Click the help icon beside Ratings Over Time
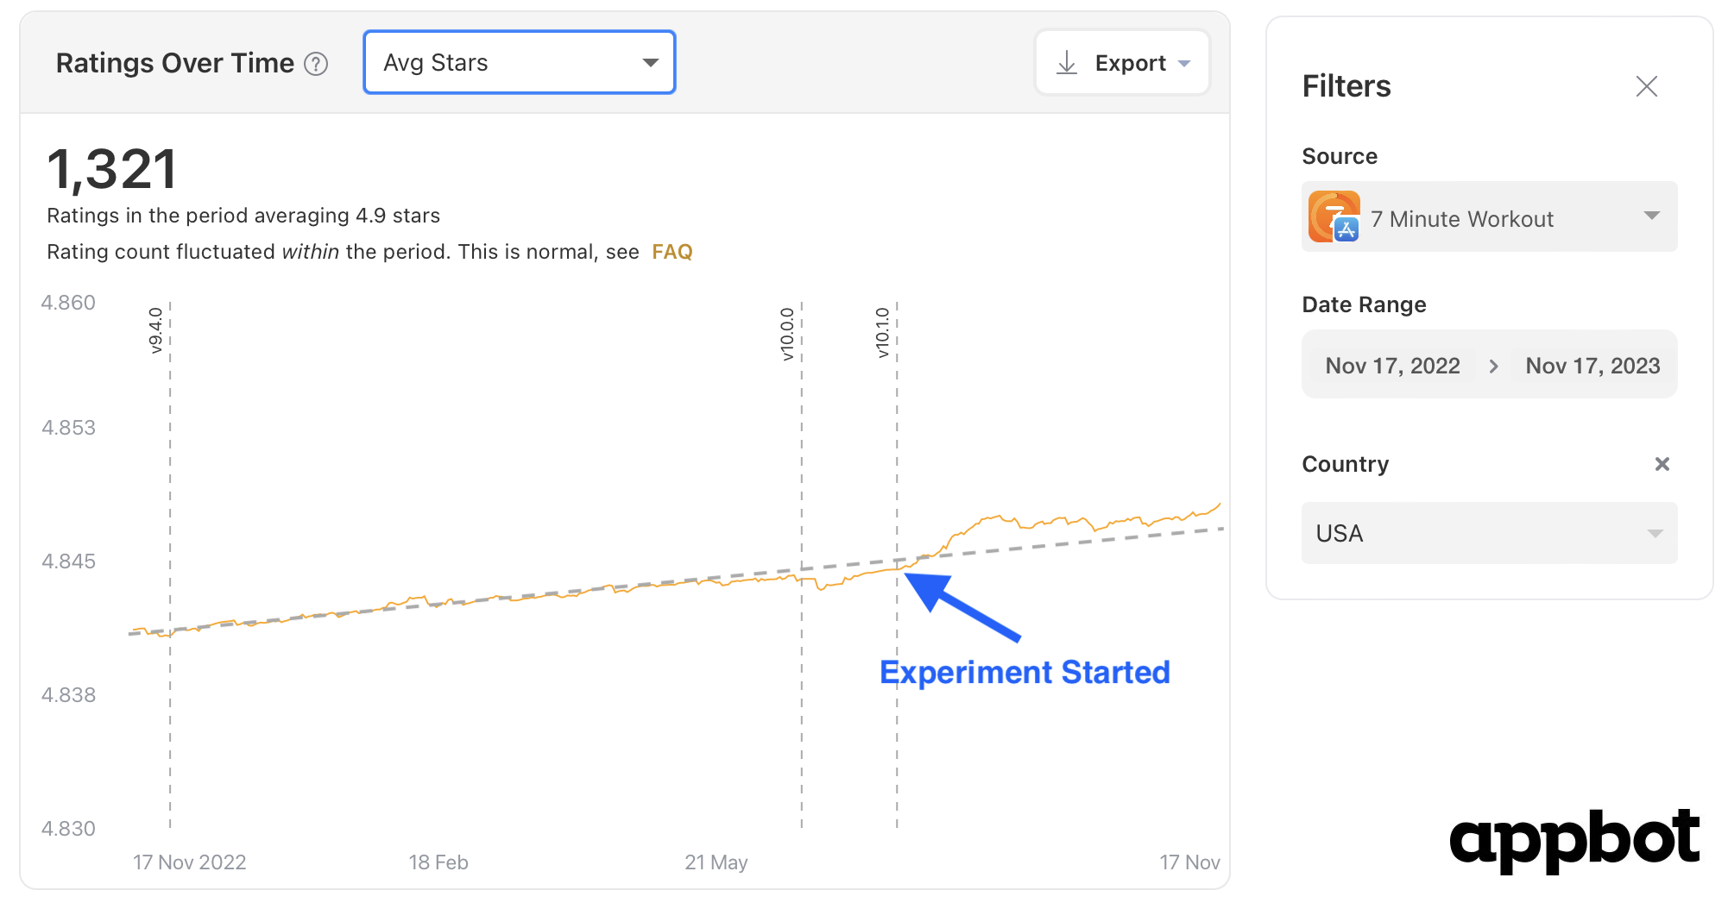Viewport: 1728px width, 909px height. click(x=317, y=64)
